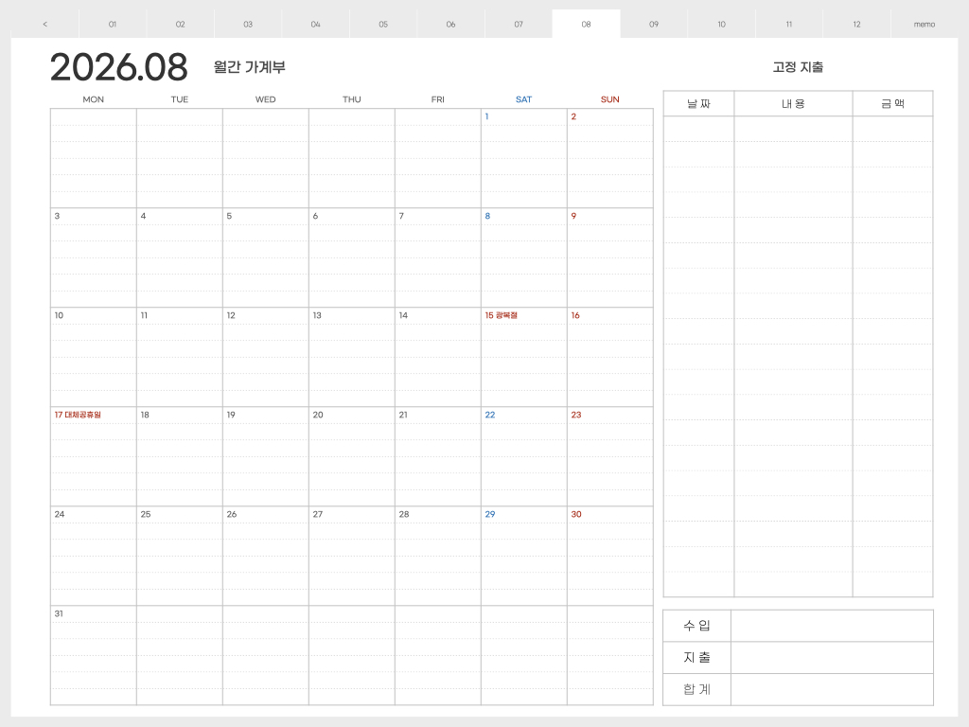
Task: Click the 15 광복절 holiday cell
Action: coord(524,357)
